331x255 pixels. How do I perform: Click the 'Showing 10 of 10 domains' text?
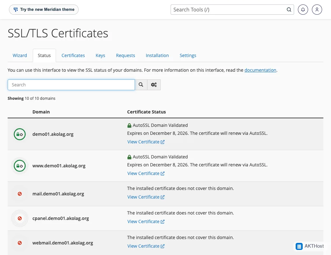click(x=32, y=98)
